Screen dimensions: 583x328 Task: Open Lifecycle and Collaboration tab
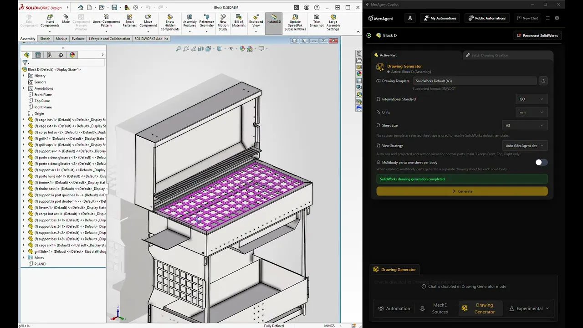tap(109, 39)
